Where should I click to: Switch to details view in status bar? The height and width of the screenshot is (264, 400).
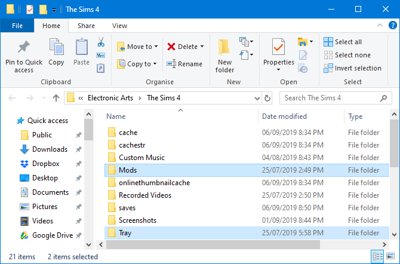tap(378, 257)
